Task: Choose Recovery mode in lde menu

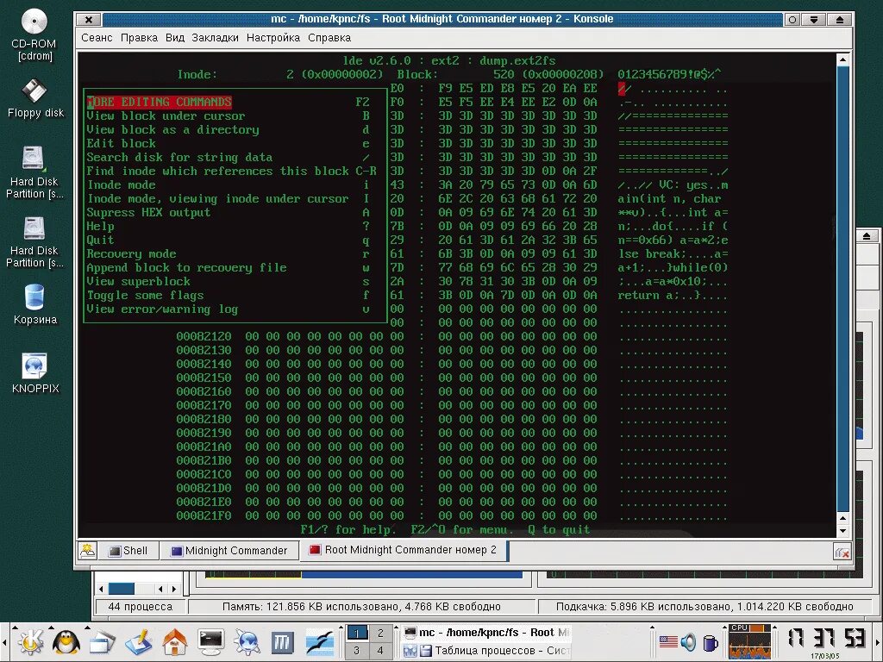Action: pos(228,253)
